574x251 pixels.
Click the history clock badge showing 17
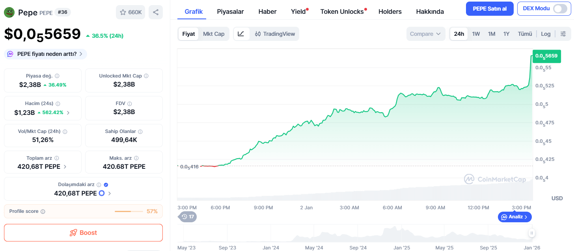click(x=188, y=217)
